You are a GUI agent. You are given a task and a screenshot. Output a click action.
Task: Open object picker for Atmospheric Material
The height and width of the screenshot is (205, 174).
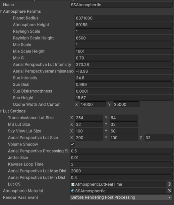(169, 191)
